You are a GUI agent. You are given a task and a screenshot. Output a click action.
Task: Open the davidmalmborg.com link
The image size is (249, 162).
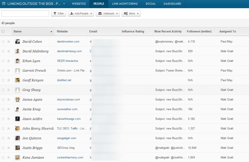pos(69,51)
